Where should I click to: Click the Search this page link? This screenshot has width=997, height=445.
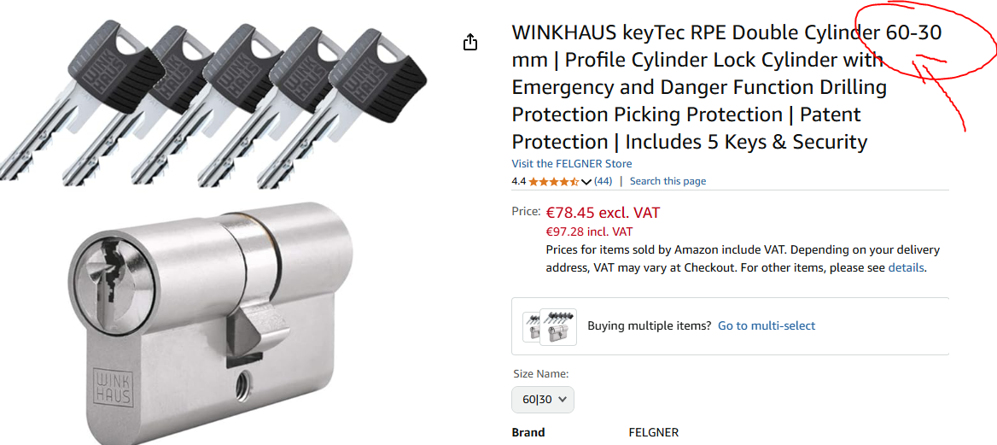[x=668, y=181]
